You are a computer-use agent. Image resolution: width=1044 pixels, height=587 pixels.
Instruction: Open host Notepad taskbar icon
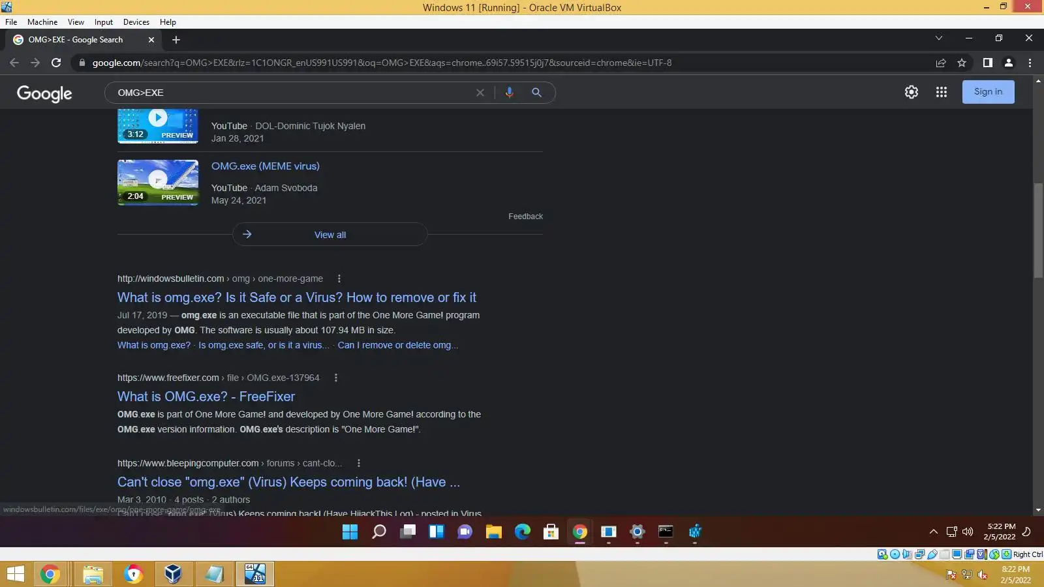tap(214, 575)
